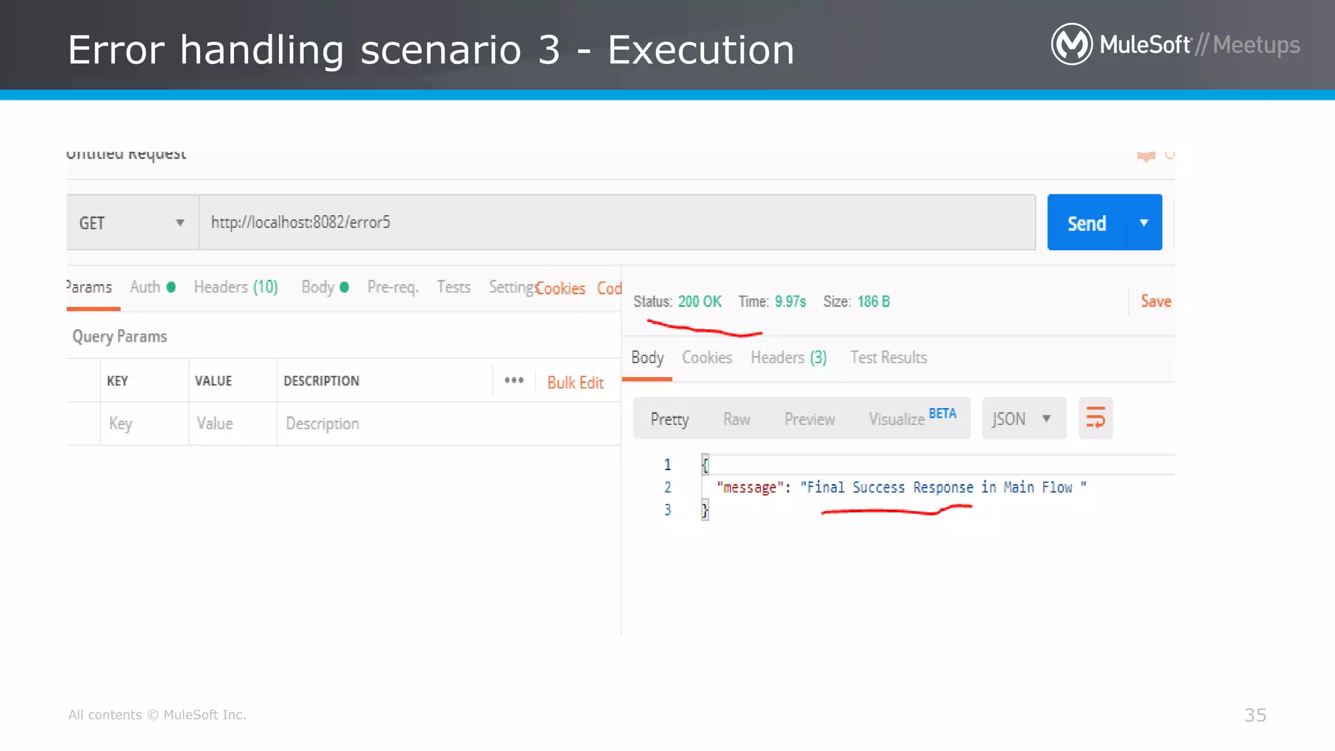This screenshot has width=1335, height=751.
Task: Click the "Final Success Response" message value
Action: [x=943, y=487]
